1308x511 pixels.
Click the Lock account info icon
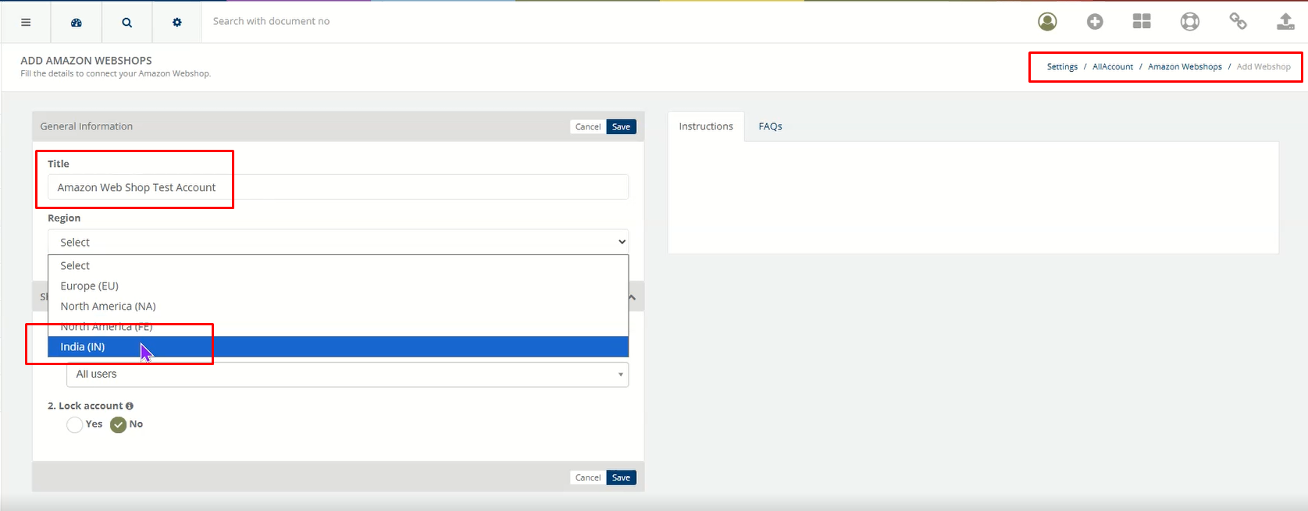click(130, 406)
